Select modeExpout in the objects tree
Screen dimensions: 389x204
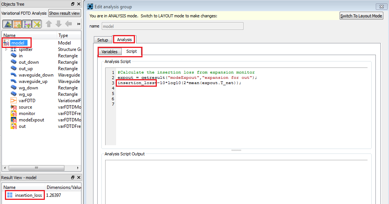point(31,120)
